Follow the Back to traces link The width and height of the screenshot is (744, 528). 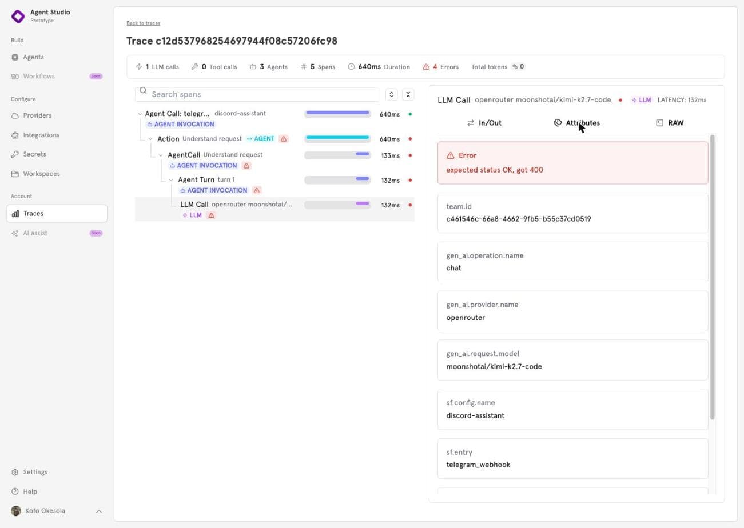(144, 23)
